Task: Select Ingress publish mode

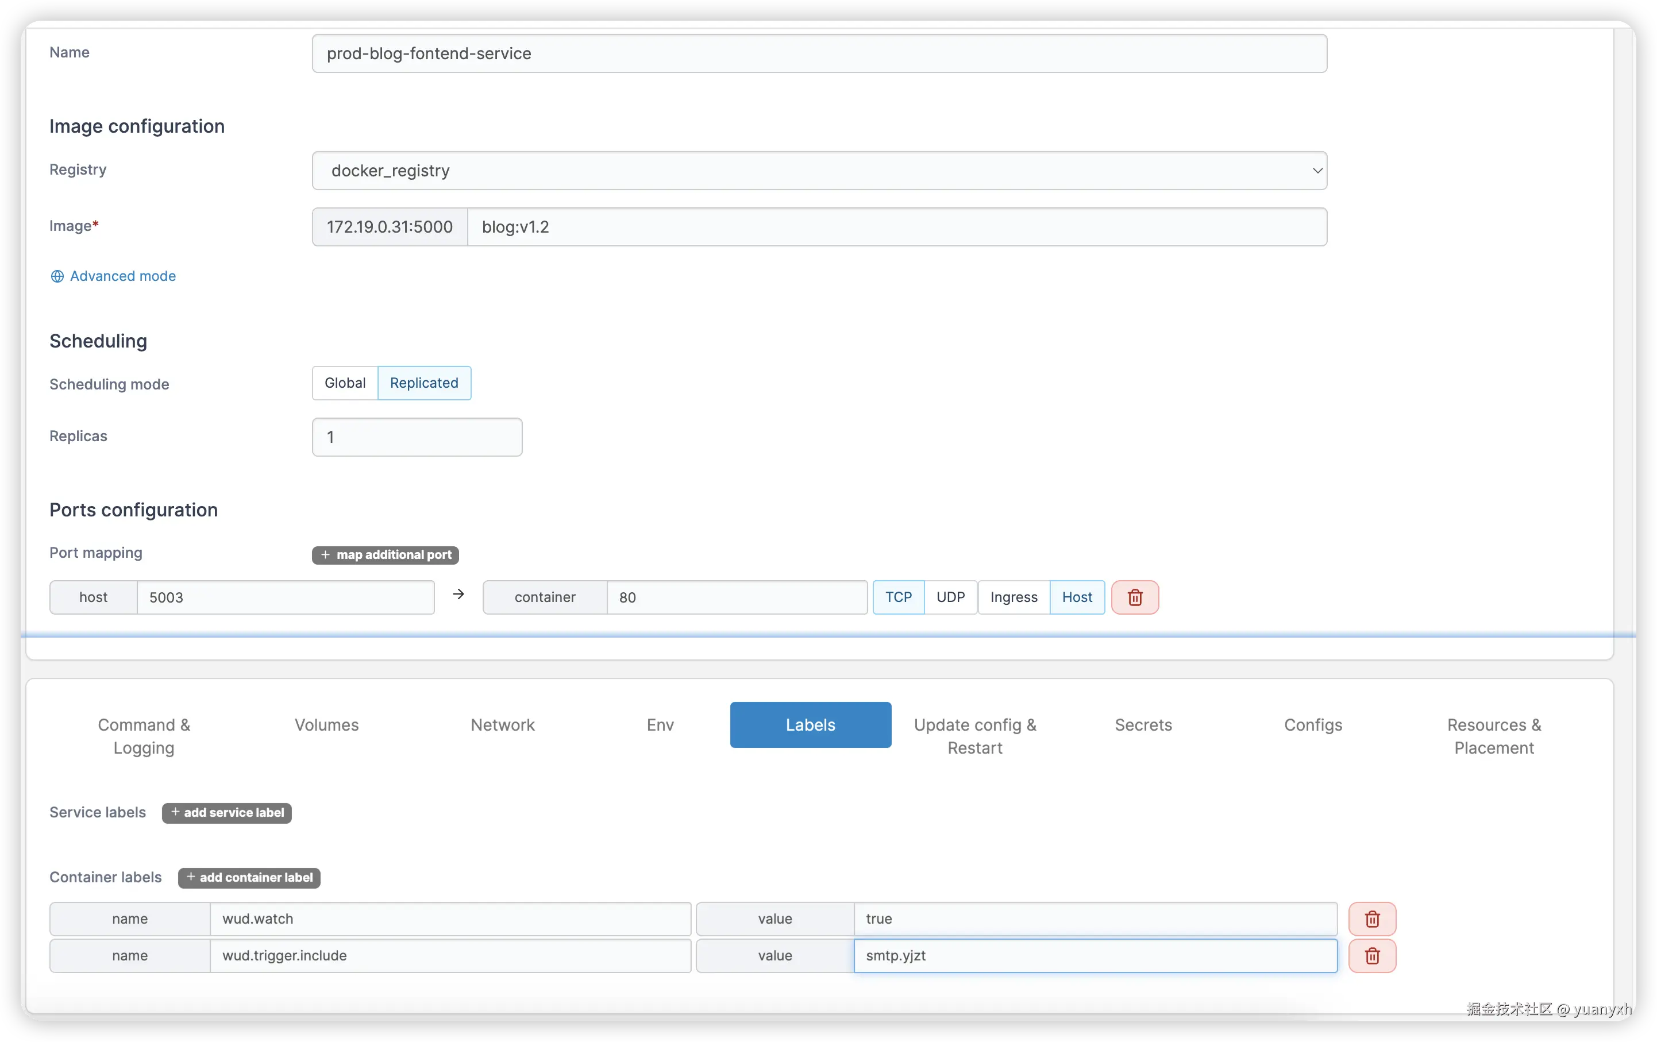Action: tap(1013, 597)
